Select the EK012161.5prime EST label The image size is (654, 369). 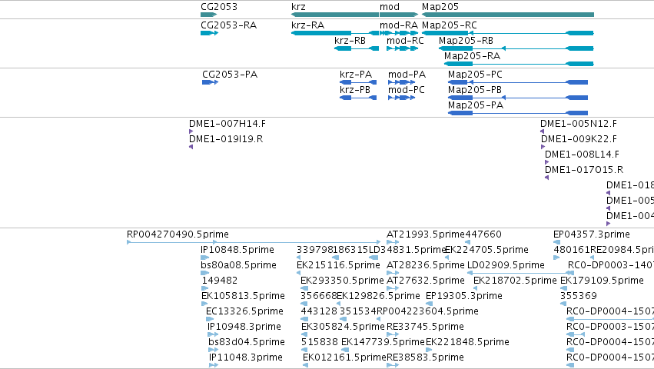344,358
